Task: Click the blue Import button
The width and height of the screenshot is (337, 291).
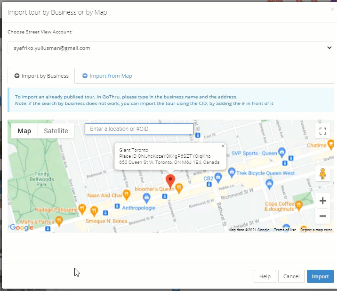Action: click(x=320, y=276)
